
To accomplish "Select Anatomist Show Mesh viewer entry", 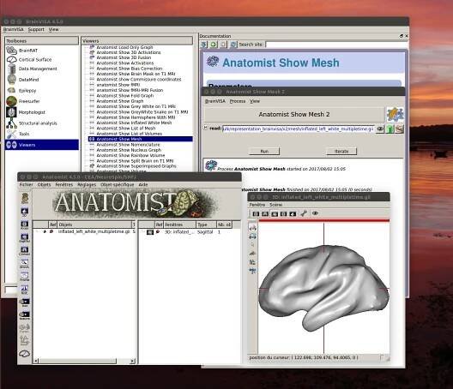I will (x=141, y=139).
